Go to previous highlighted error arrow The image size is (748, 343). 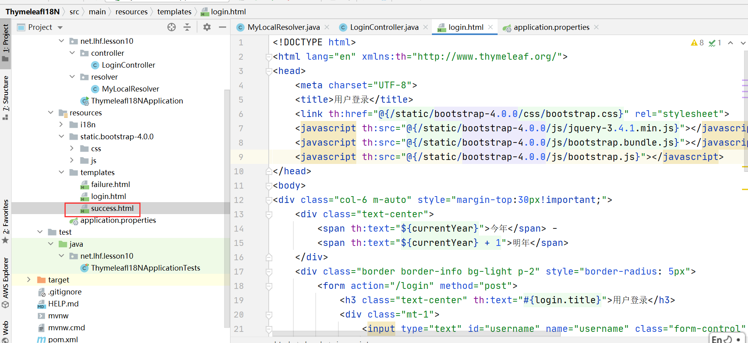tap(730, 43)
